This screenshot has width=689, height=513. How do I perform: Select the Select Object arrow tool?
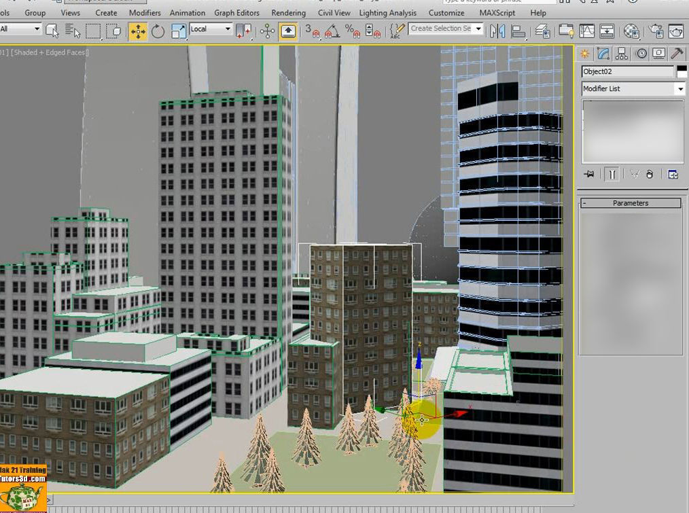pos(52,31)
